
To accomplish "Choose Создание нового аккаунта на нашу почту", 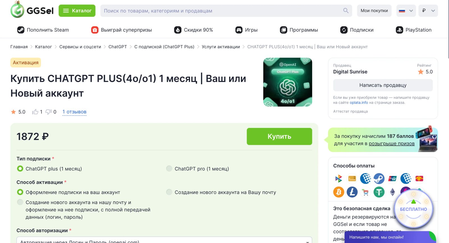I will pyautogui.click(x=84, y=210).
